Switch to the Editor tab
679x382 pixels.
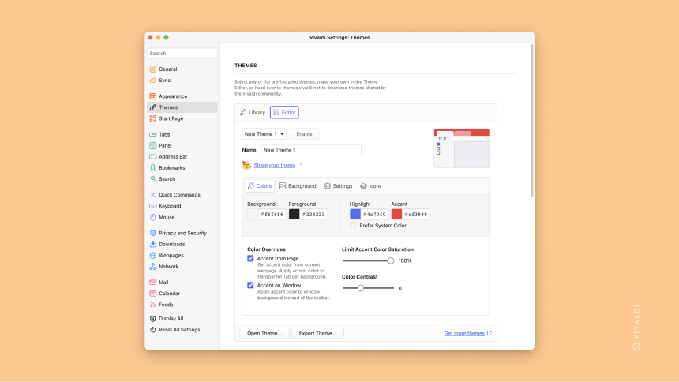[x=284, y=112]
